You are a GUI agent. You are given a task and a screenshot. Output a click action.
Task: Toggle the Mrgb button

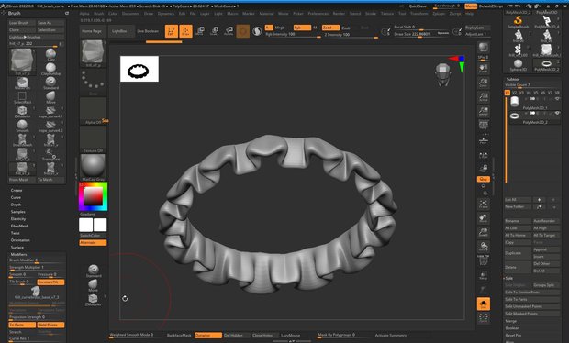pos(279,28)
